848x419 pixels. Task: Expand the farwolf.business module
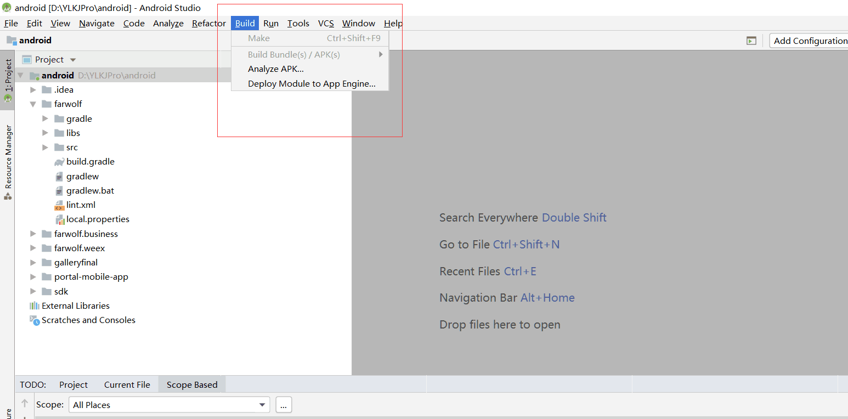pyautogui.click(x=33, y=234)
